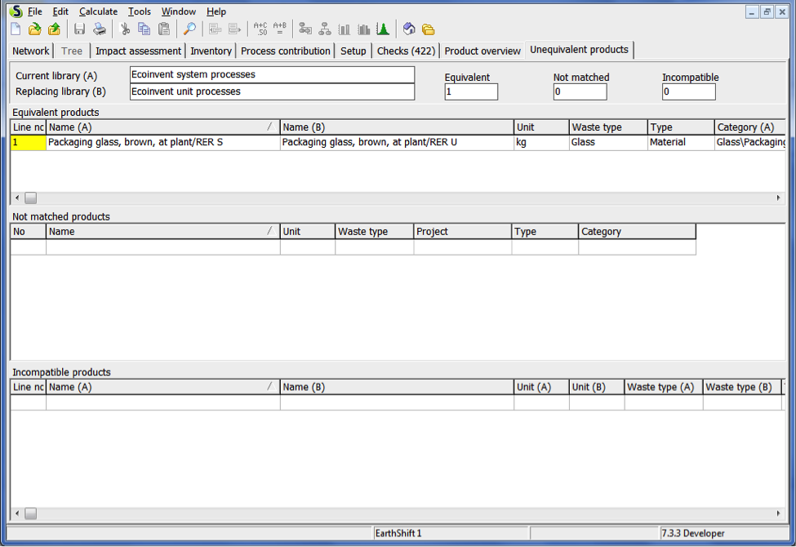Select 'Packaging glass, brown, at plant/RER S' cell
Viewport: 796px width, 547px height.
(x=163, y=142)
